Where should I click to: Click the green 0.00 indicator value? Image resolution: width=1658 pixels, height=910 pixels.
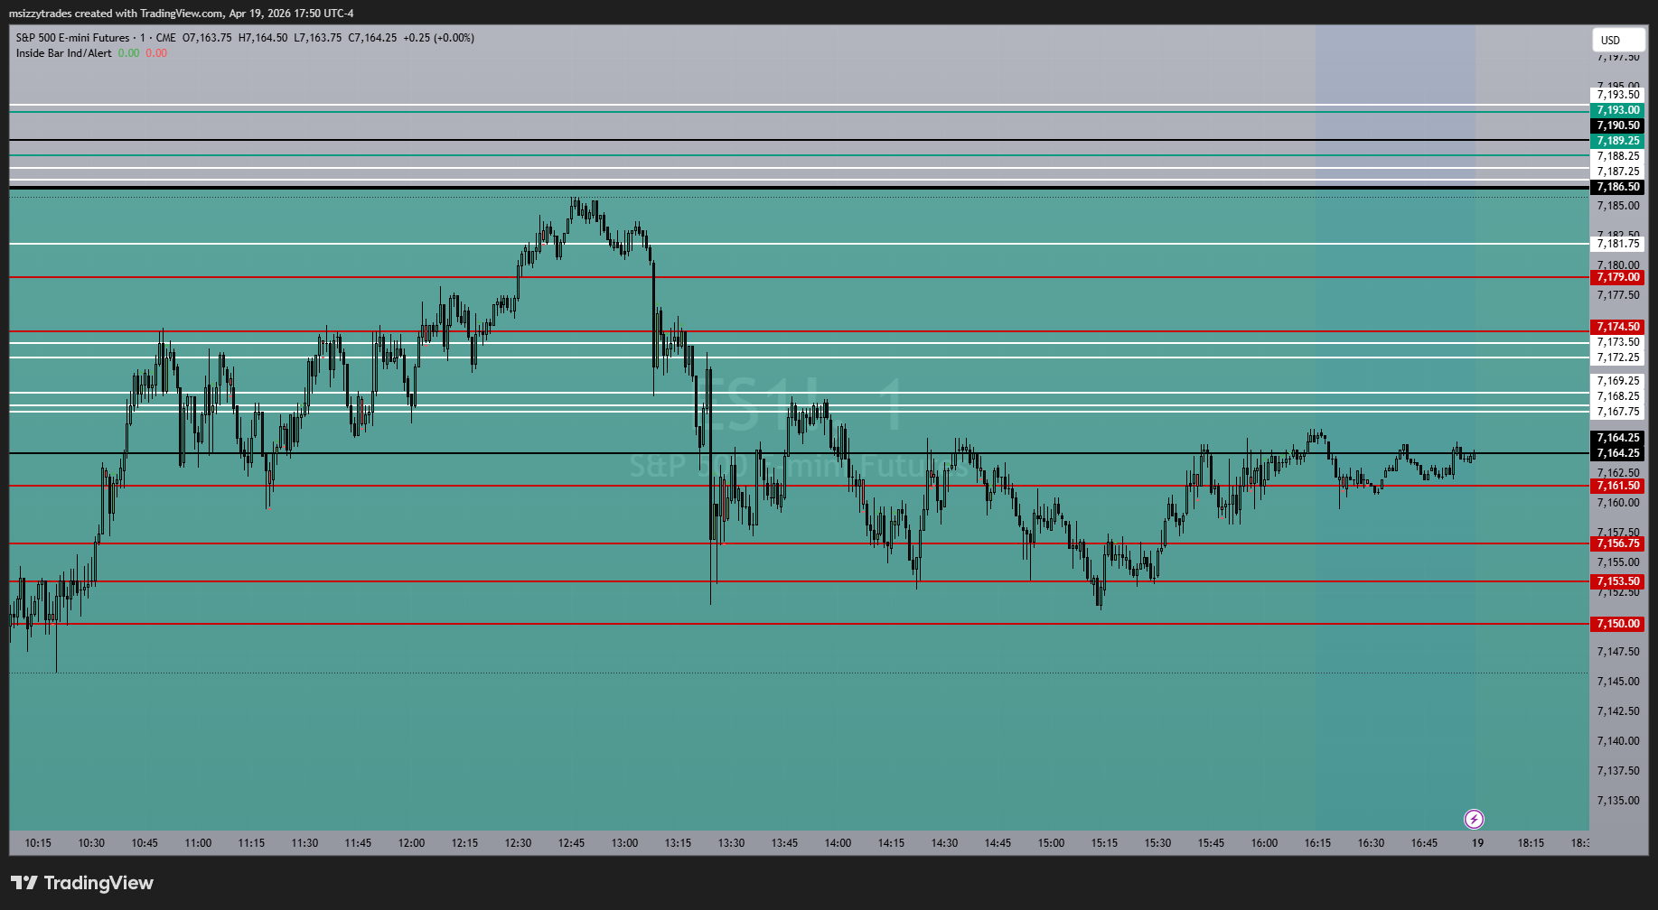[x=128, y=53]
